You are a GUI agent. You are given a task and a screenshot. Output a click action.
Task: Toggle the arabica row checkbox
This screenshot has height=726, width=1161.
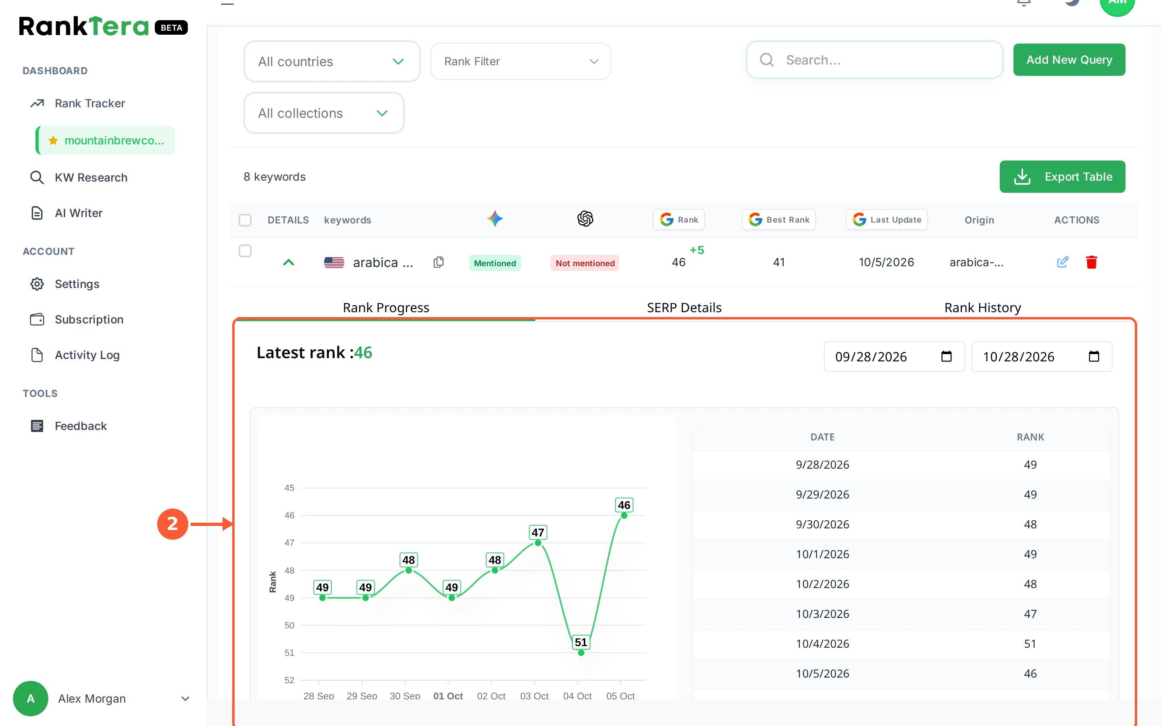(245, 250)
